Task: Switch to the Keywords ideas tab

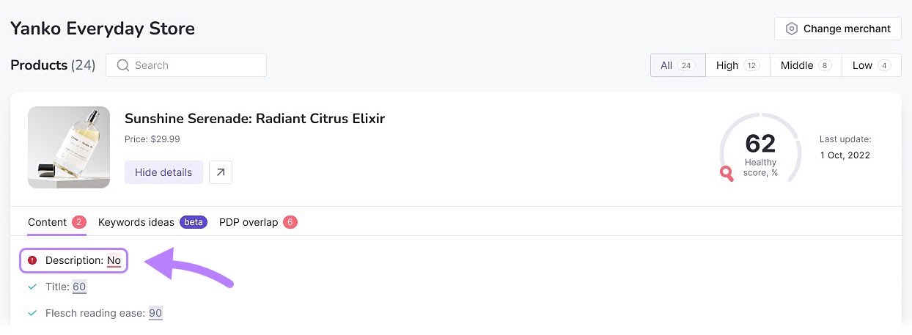Action: [x=136, y=222]
